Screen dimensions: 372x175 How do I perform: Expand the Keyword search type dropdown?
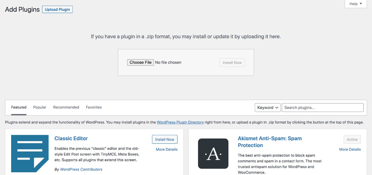pos(268,108)
